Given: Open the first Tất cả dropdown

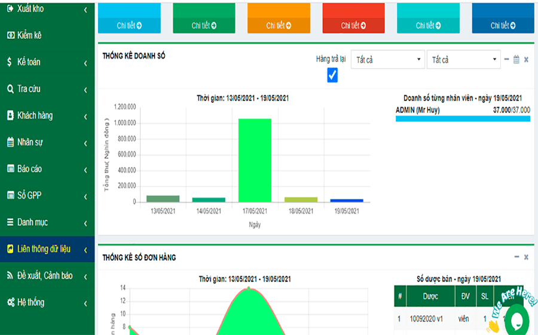Looking at the screenshot, I should (387, 59).
